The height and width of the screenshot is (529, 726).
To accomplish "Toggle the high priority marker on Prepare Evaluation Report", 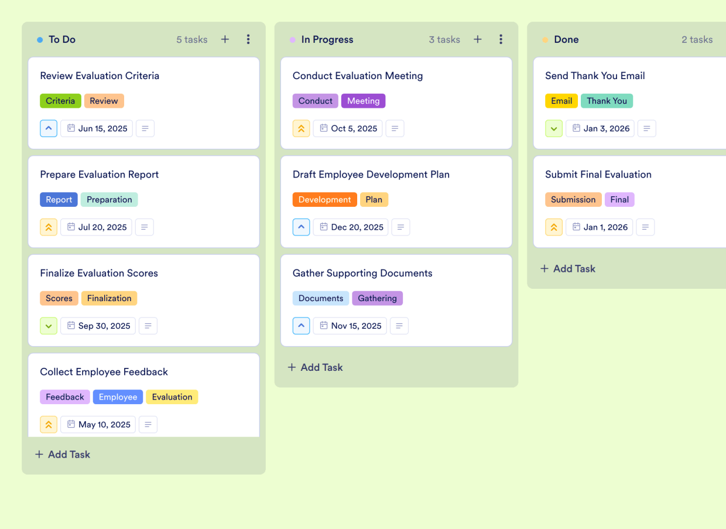I will [49, 227].
